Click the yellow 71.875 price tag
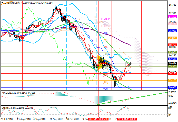Image resolution: width=178 pixels, height=122 pixels. [172, 38]
